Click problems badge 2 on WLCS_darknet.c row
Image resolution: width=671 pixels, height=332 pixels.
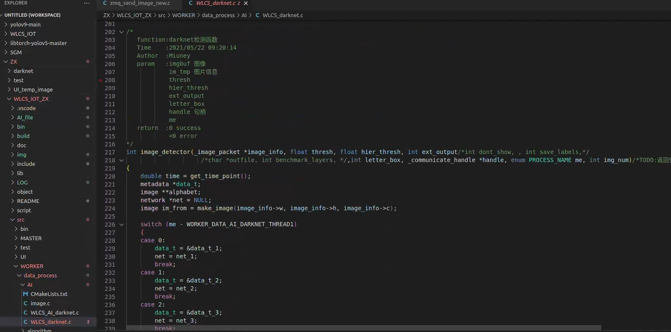[x=88, y=322]
